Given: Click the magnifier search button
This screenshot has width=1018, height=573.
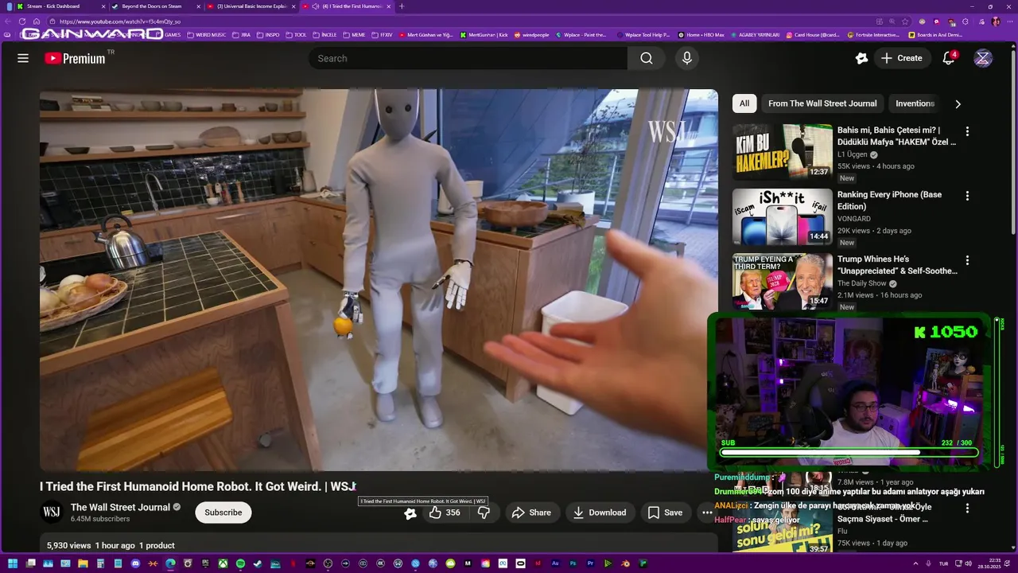Looking at the screenshot, I should (x=647, y=58).
